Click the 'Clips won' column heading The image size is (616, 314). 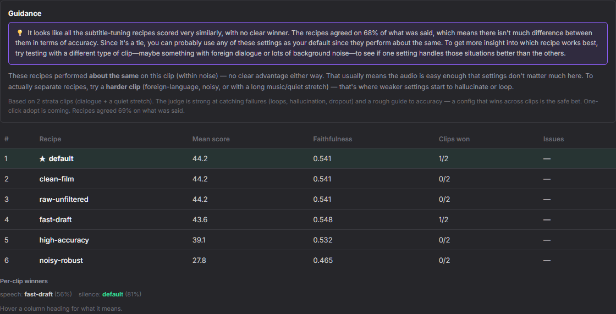454,139
